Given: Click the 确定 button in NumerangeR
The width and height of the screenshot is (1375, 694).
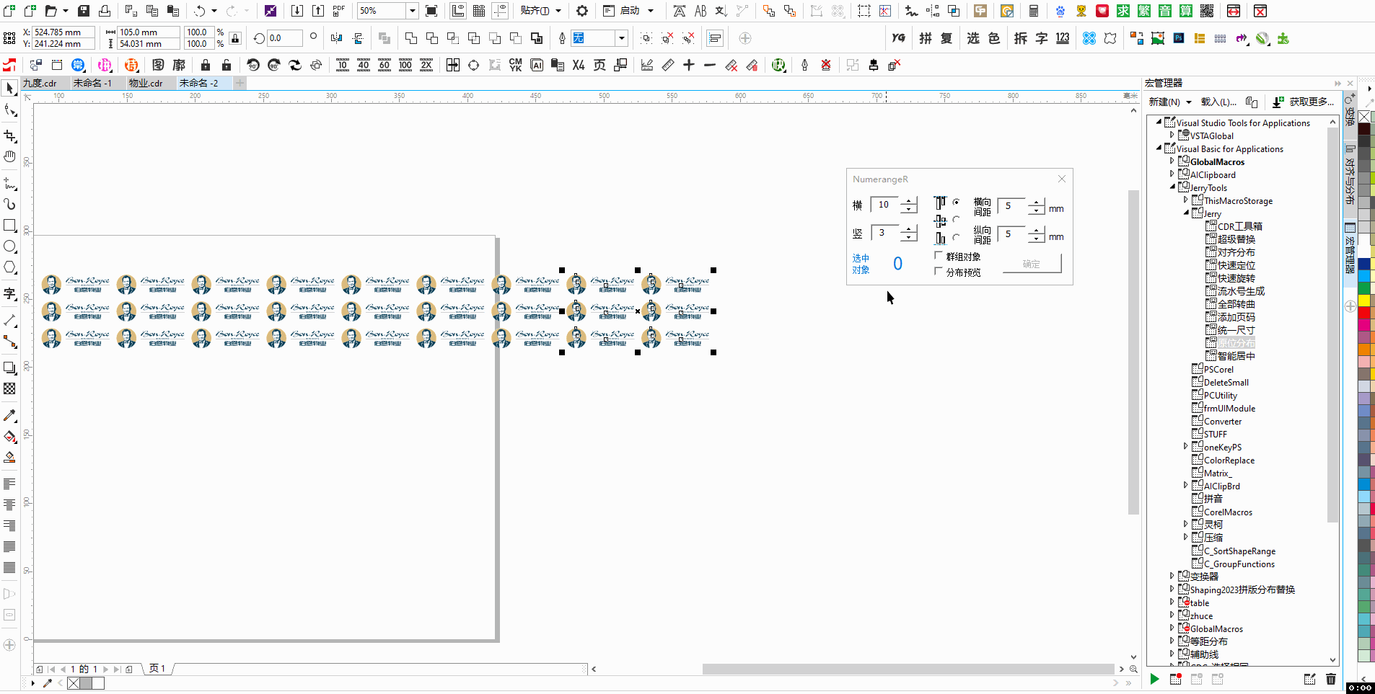Looking at the screenshot, I should point(1031,264).
